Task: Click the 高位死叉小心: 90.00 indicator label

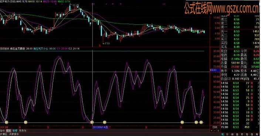Action: 44,49
